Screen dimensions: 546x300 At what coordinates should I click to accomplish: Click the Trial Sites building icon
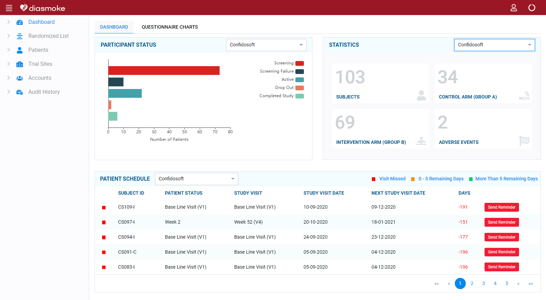point(20,64)
